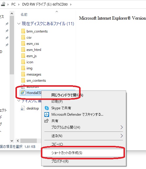Click horizontal scrollbar left arrow
This screenshot has height=169, width=146.
pos(18,141)
